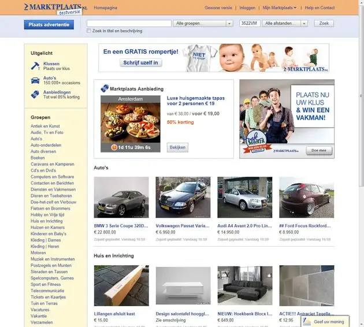The height and width of the screenshot is (327, 364).
Task: Select 'Telecommunicatie' group
Action: coord(47,291)
